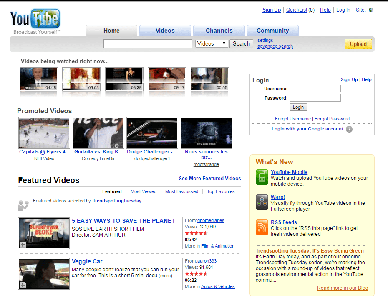Click the Google account help question icon

click(x=349, y=129)
